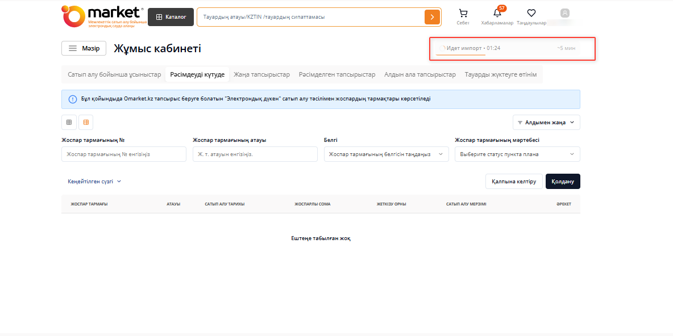Open the Мәзір menu button
Viewport: 673px width, 336px height.
click(x=84, y=48)
